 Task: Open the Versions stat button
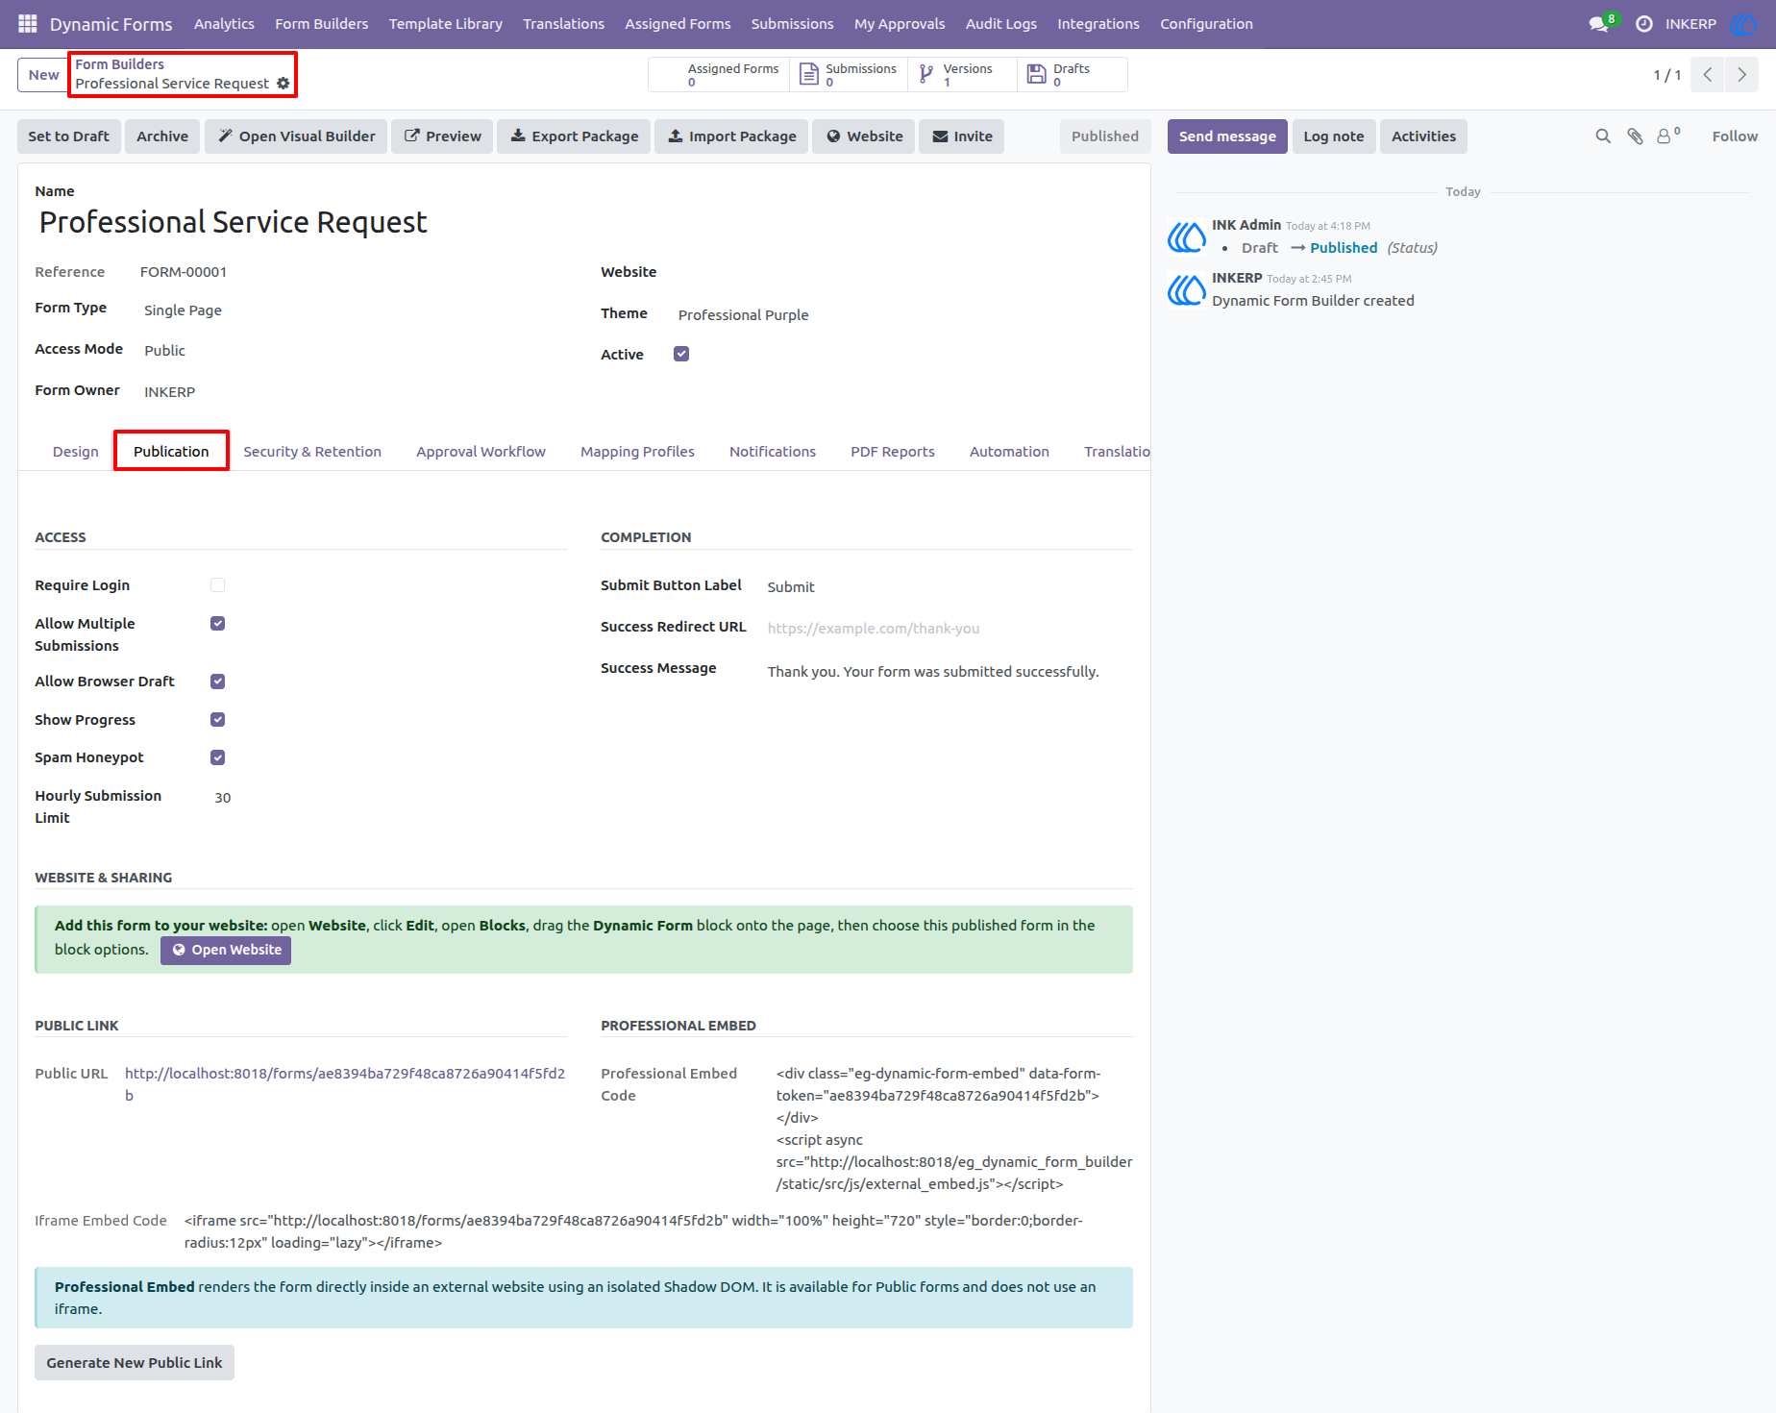click(962, 75)
